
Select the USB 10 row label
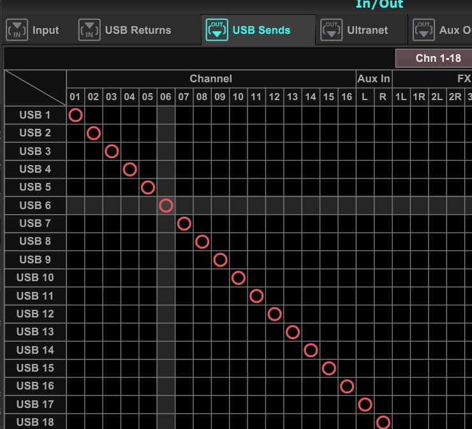click(35, 278)
